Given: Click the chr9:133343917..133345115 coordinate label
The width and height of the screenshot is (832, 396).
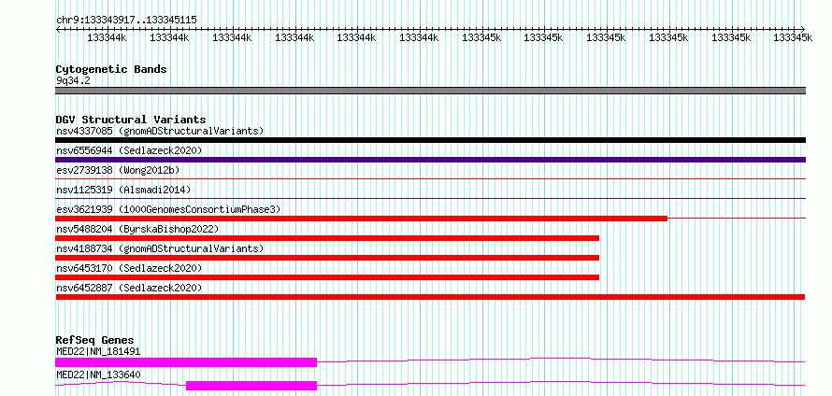Looking at the screenshot, I should (x=126, y=20).
